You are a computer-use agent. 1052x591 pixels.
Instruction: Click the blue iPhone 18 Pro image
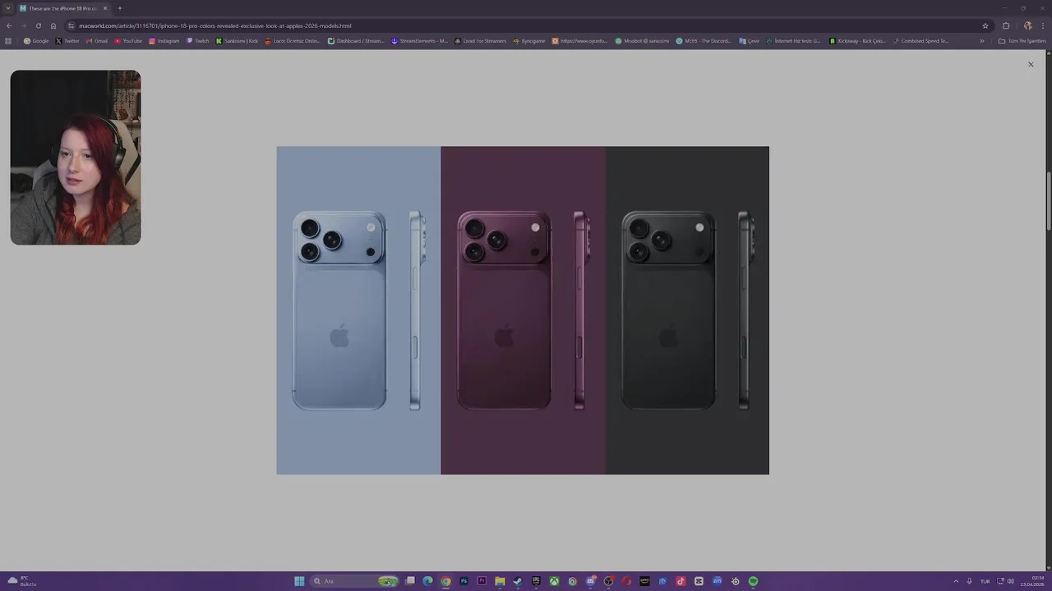(x=358, y=310)
